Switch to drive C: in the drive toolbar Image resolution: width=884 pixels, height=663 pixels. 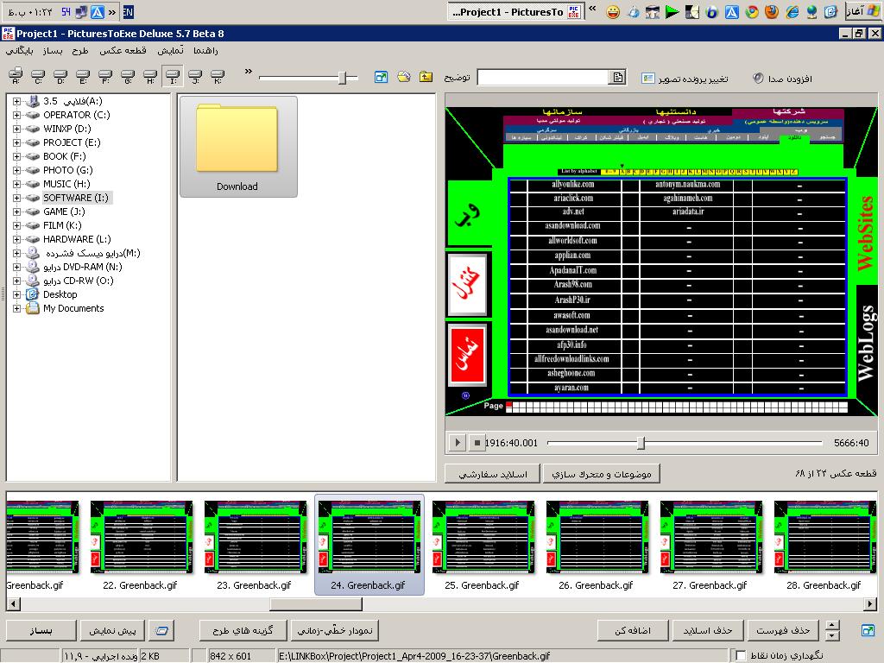[38, 76]
